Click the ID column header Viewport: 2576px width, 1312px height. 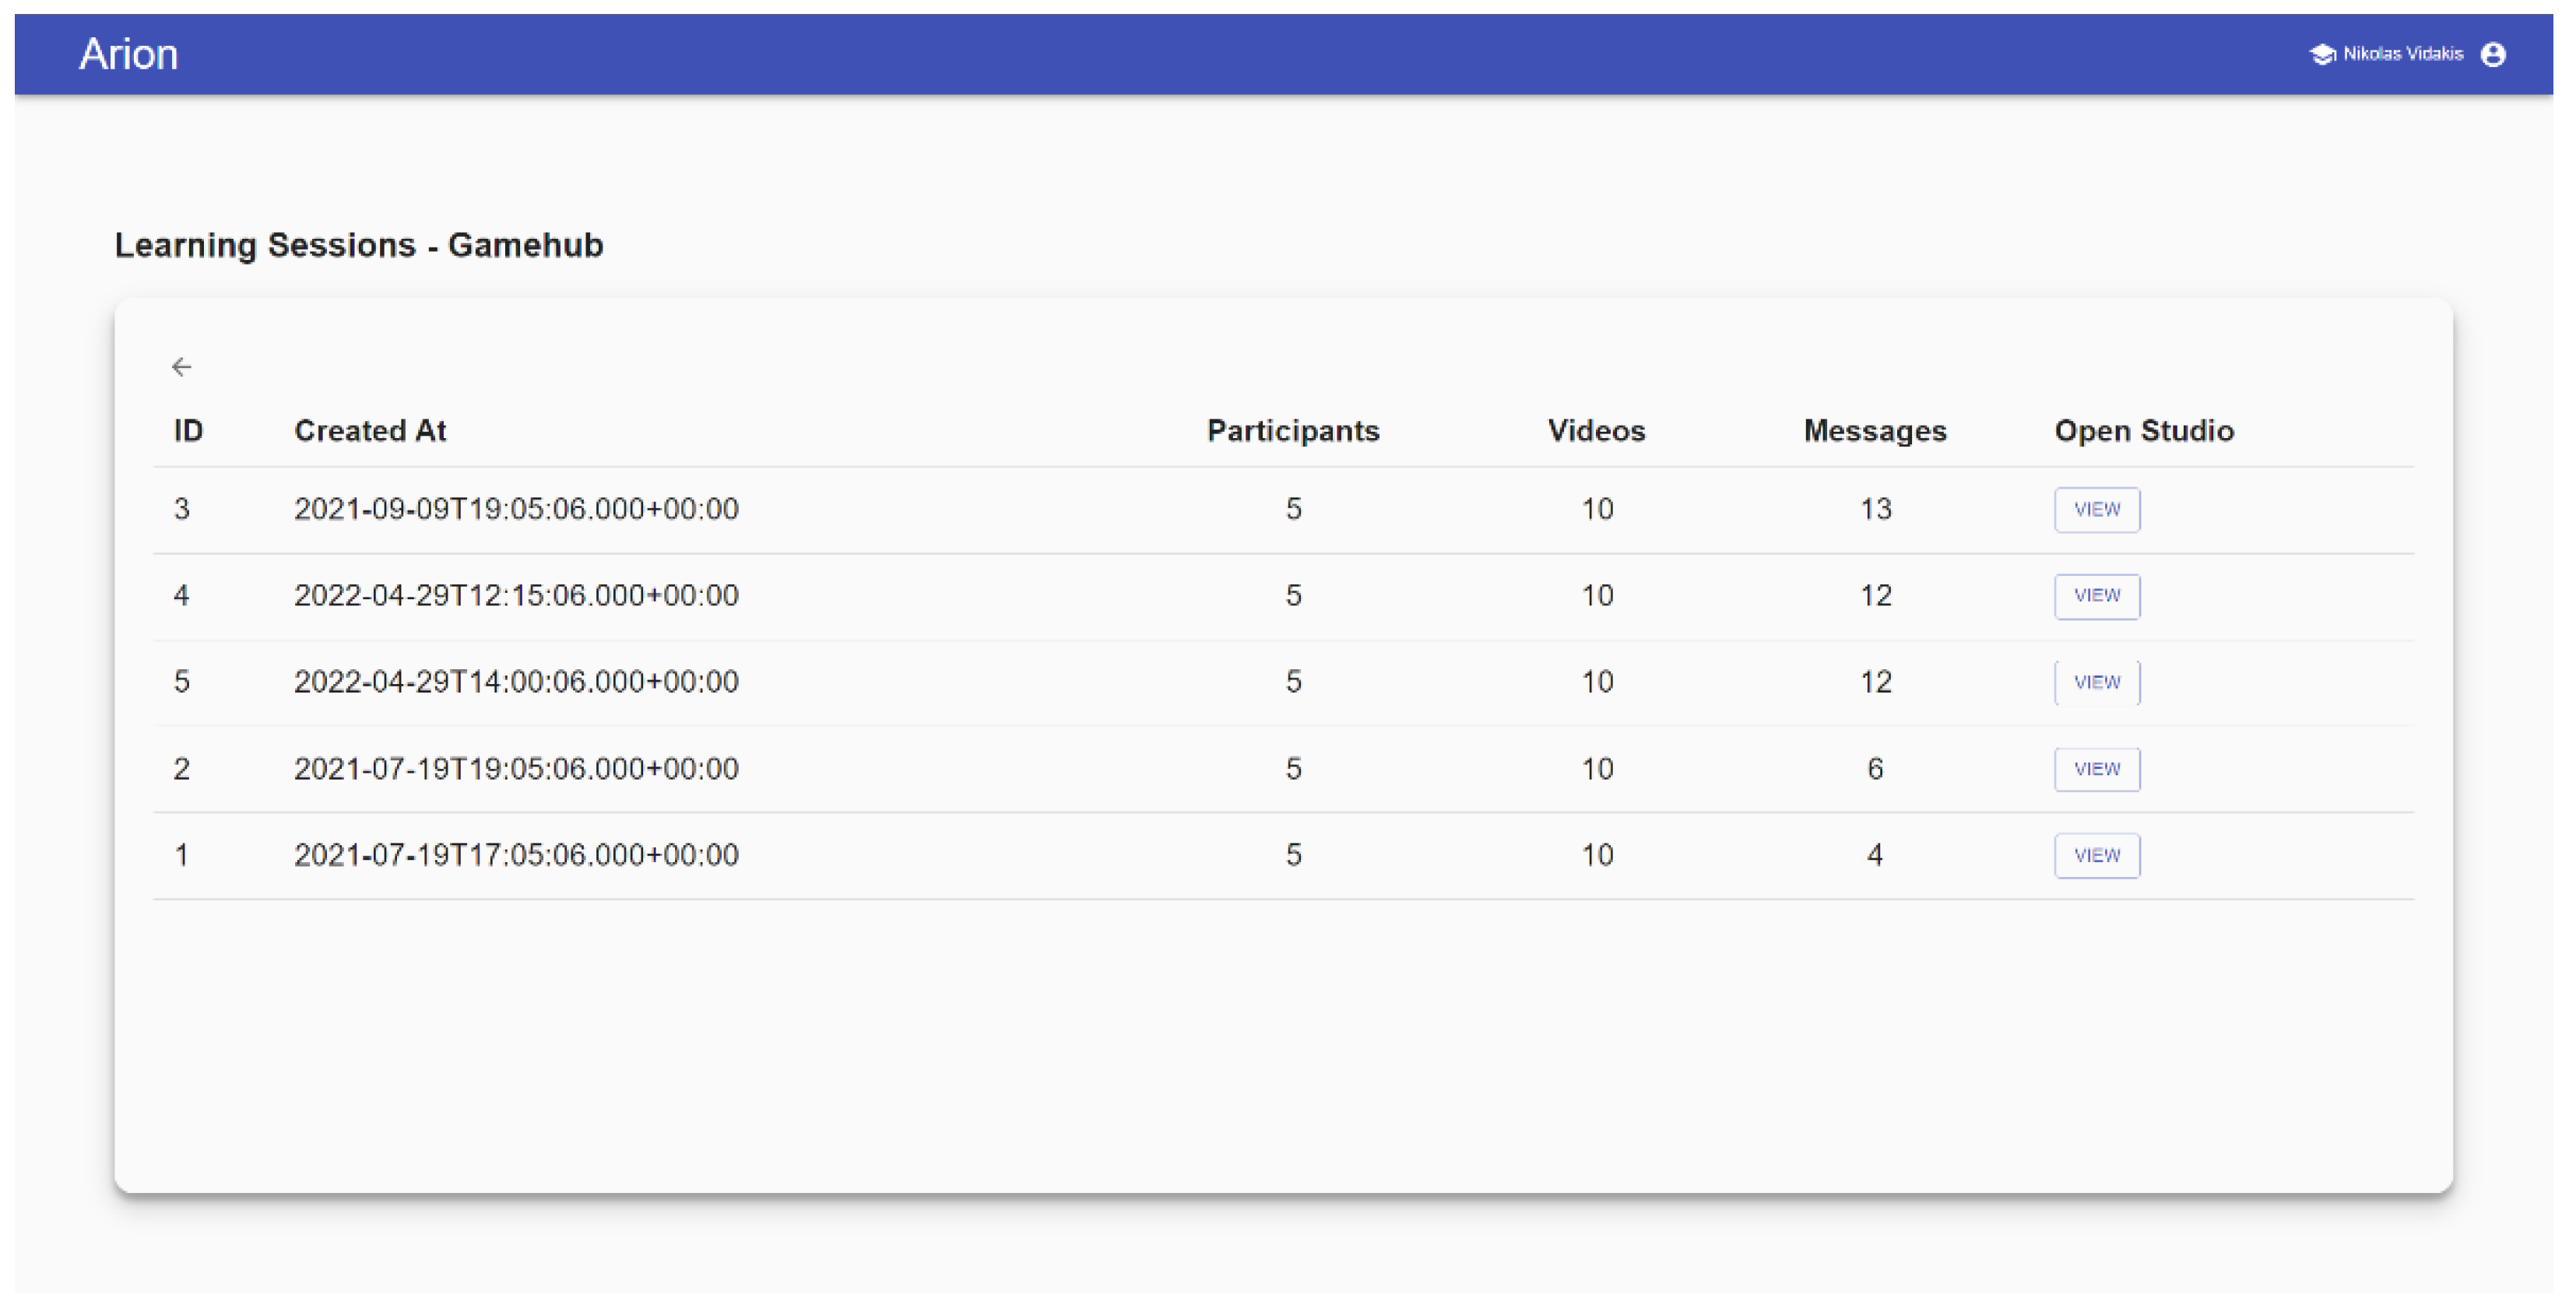tap(188, 430)
